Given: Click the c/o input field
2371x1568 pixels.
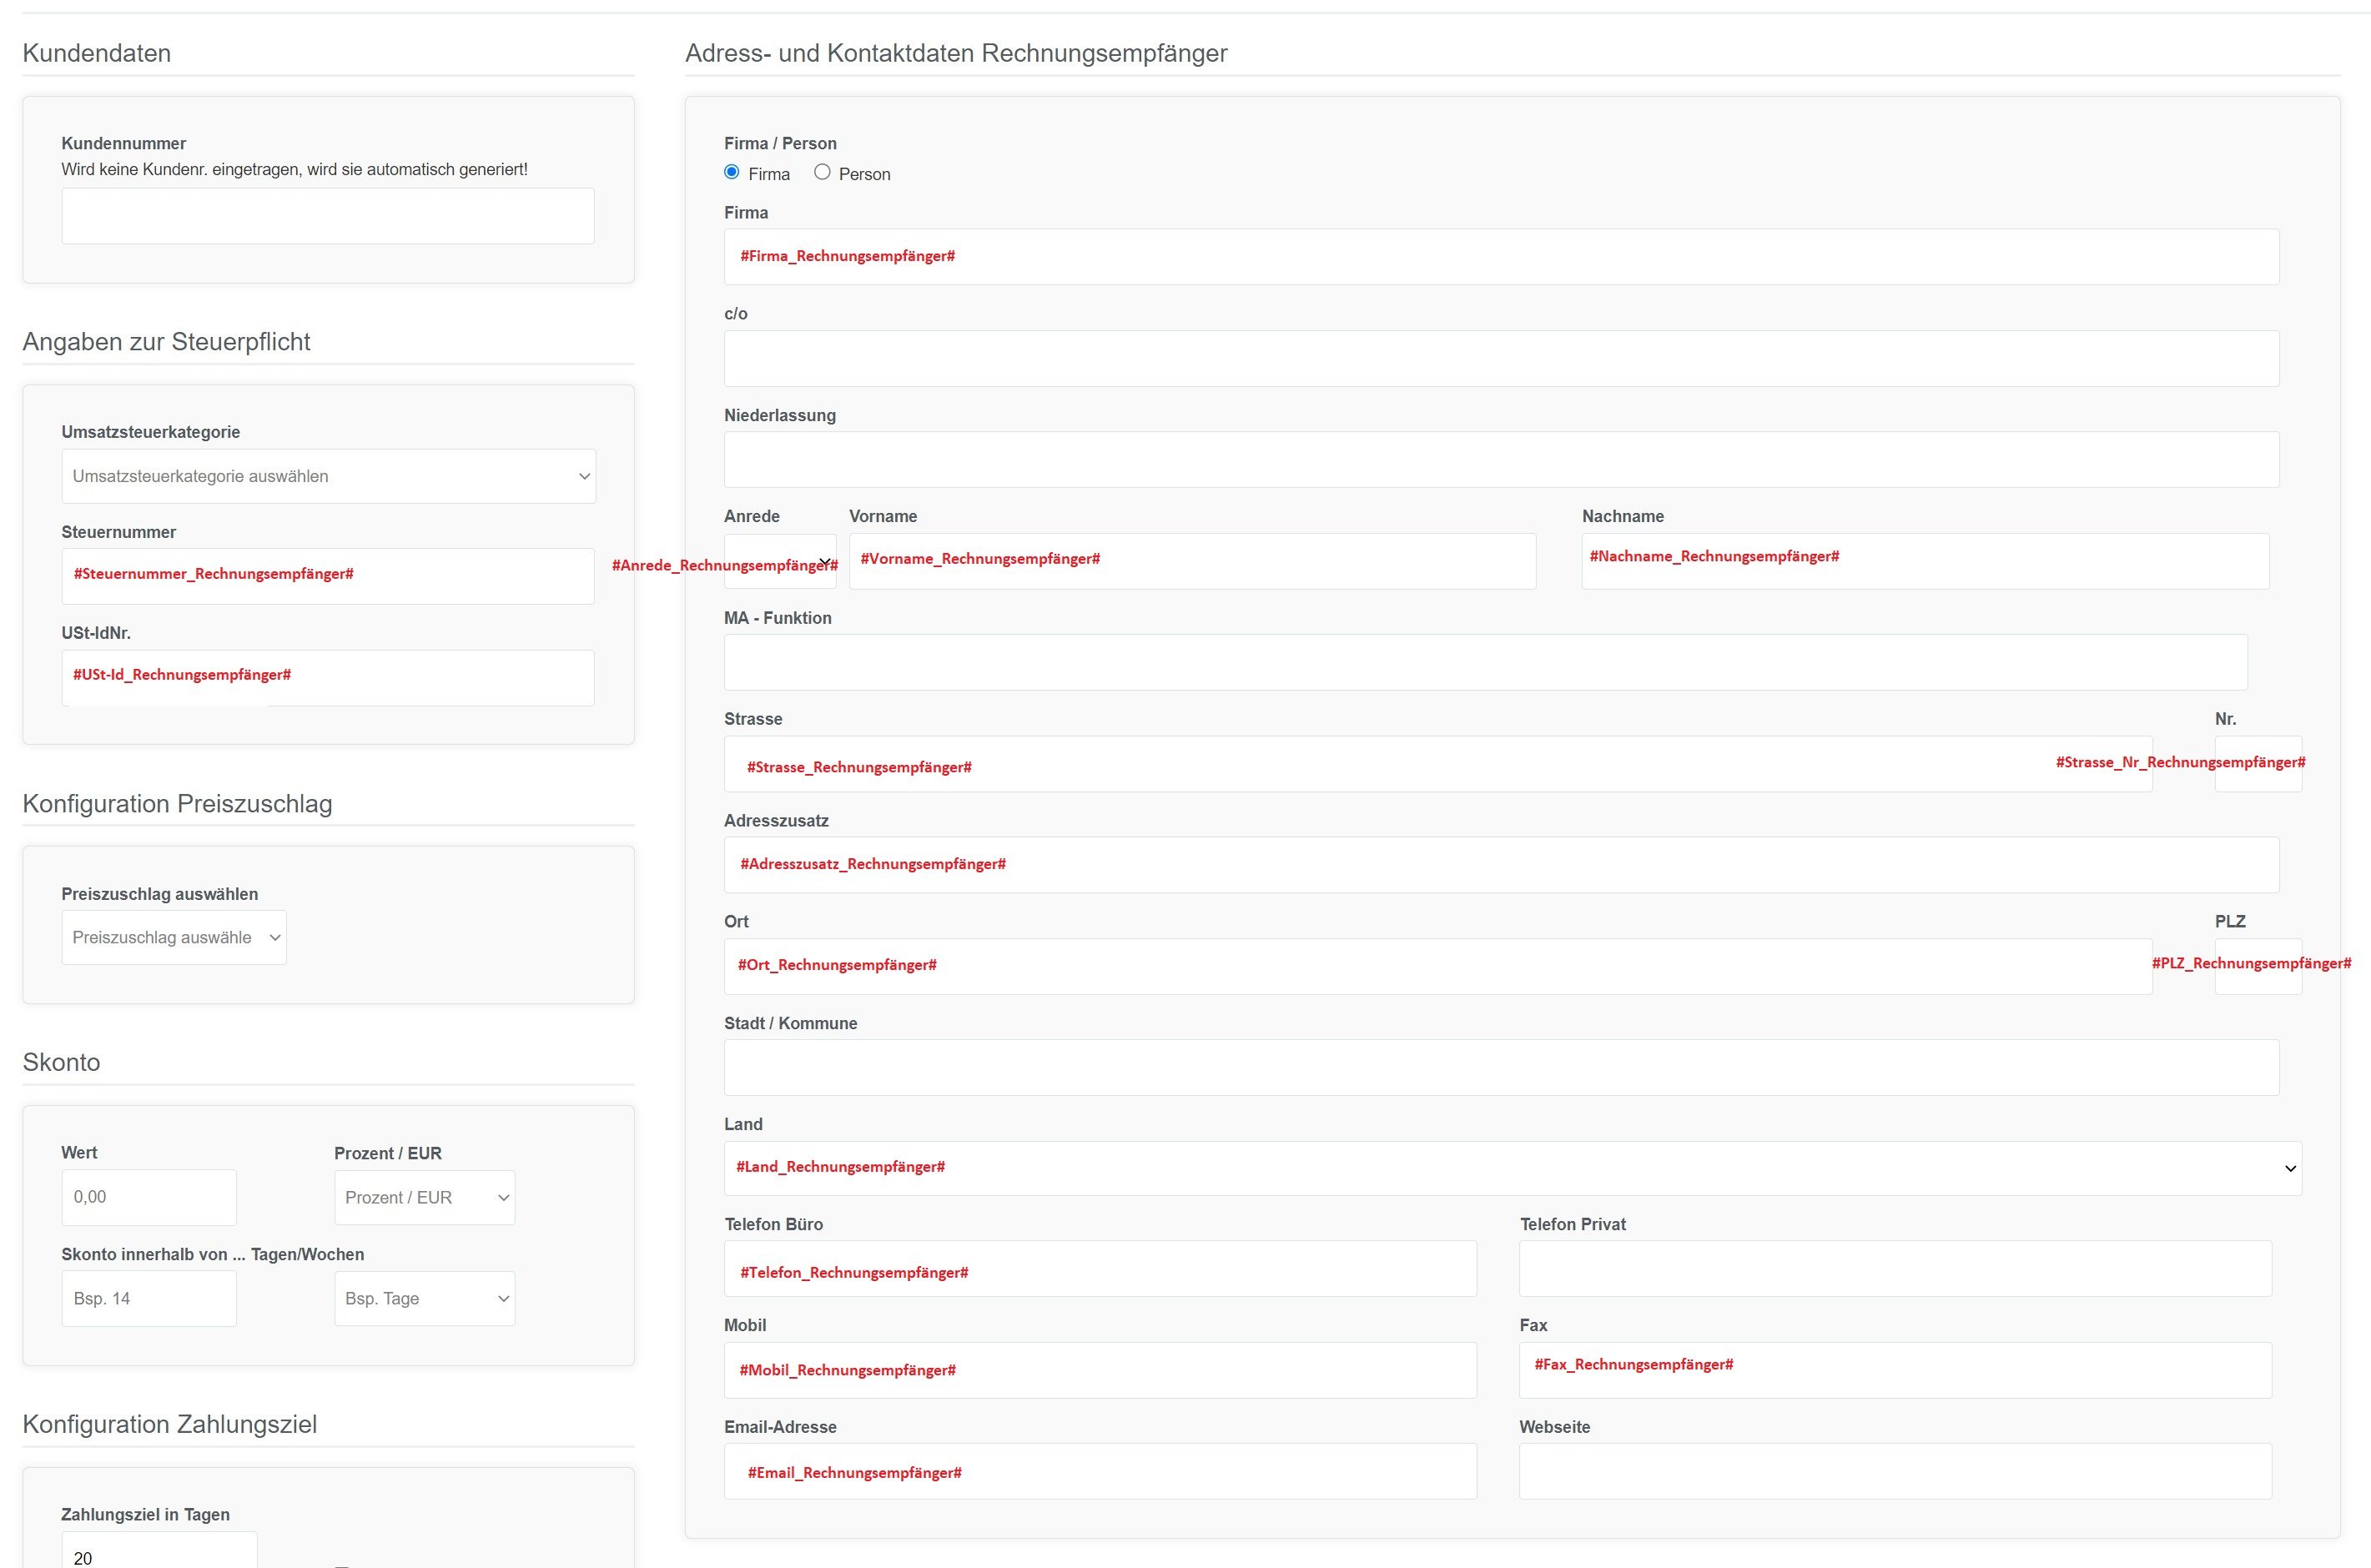Looking at the screenshot, I should point(1502,358).
